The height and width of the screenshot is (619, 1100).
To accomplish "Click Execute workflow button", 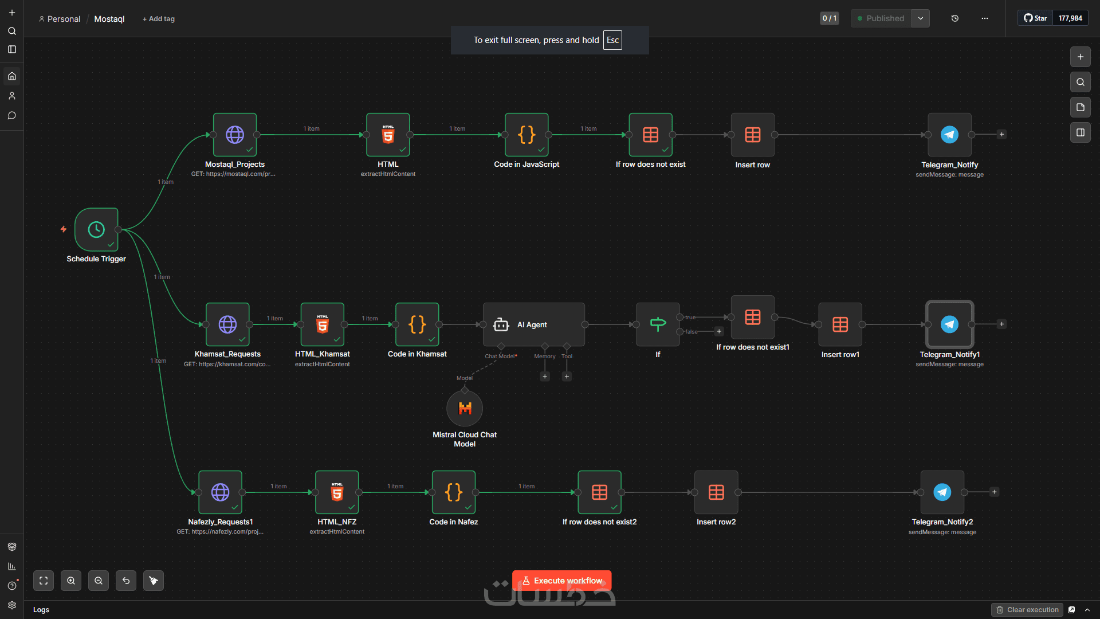I will [x=561, y=581].
